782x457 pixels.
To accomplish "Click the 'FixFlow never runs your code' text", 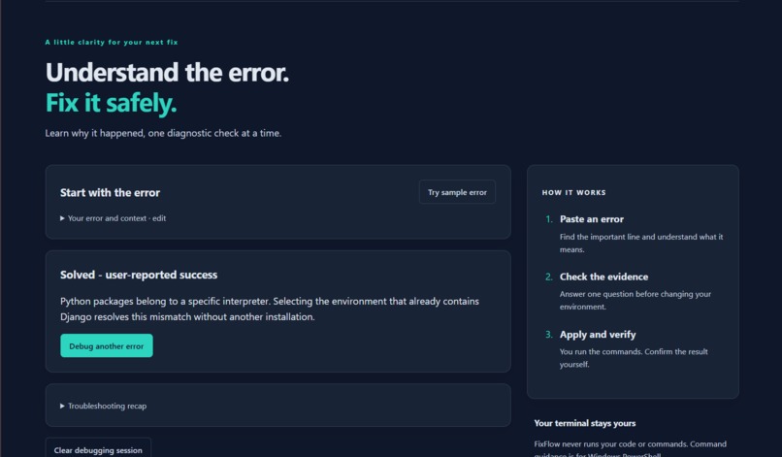I will pos(630,448).
